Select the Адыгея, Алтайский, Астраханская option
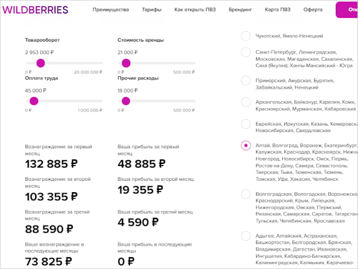 point(246,236)
